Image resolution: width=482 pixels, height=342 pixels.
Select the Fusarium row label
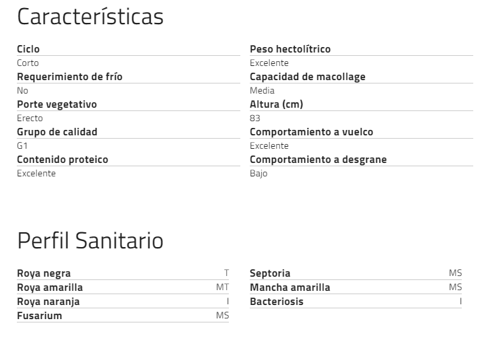(39, 316)
